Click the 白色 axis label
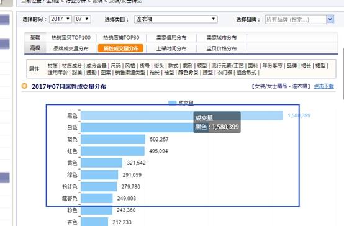344x226 pixels. click(72, 127)
